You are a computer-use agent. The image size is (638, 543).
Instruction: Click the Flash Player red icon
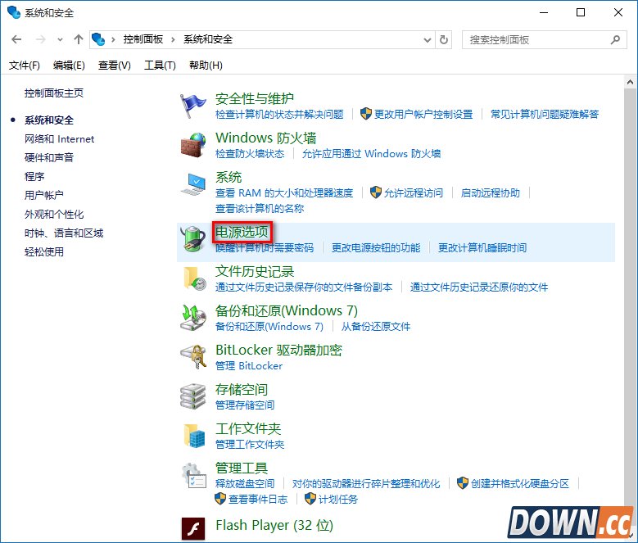click(x=192, y=529)
